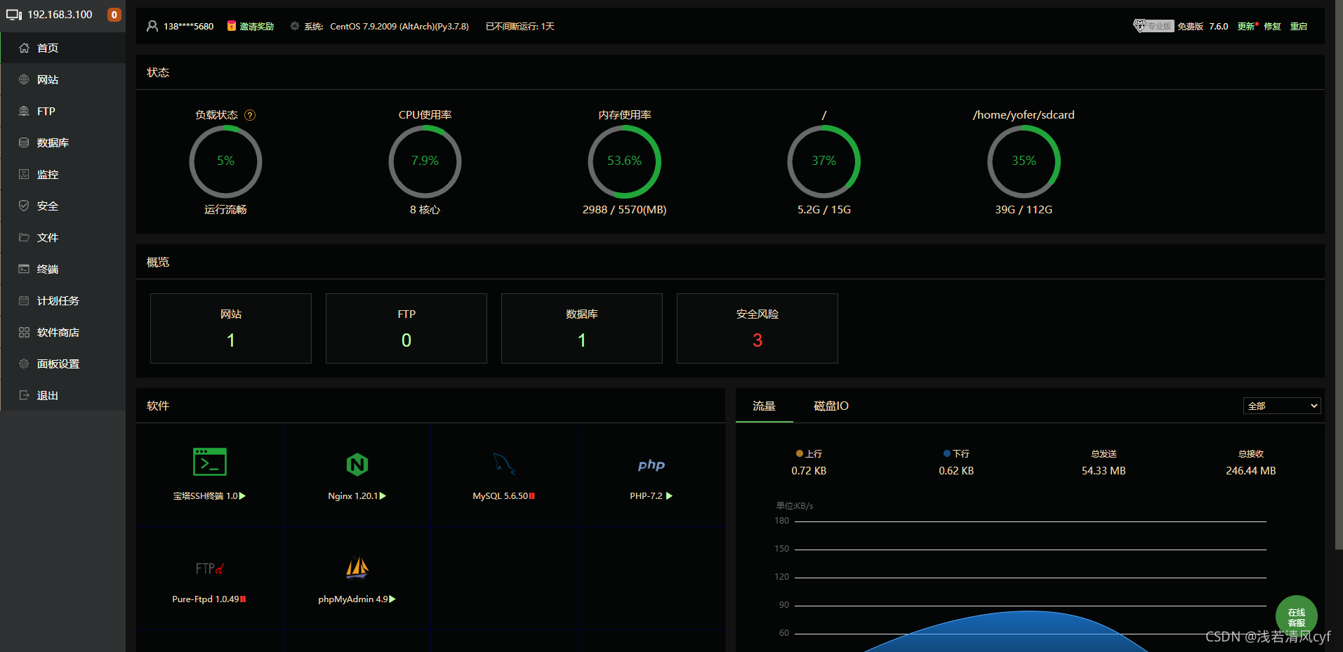
Task: Click the 面板设置 gear icon in sidebar
Action: click(x=24, y=364)
